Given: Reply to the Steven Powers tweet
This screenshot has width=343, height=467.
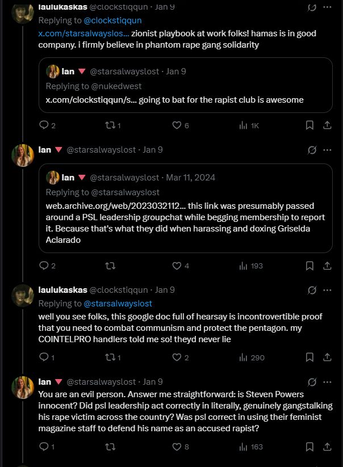Looking at the screenshot, I should (44, 447).
